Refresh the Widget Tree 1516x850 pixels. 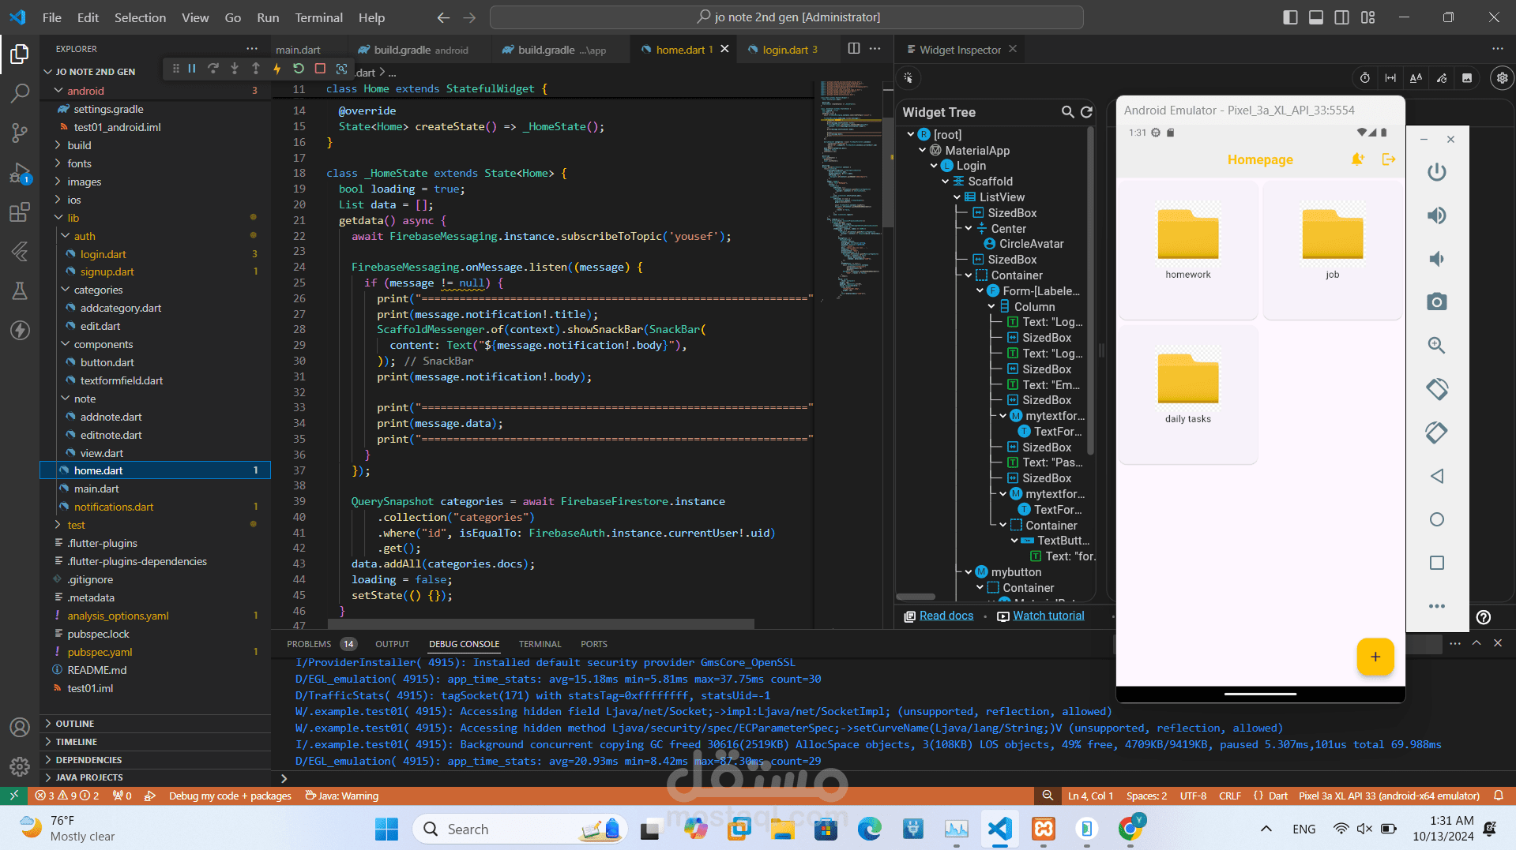(1086, 112)
